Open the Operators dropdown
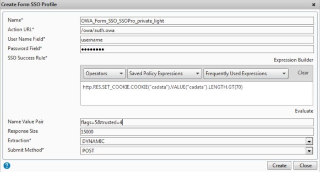320x172 pixels. (104, 73)
